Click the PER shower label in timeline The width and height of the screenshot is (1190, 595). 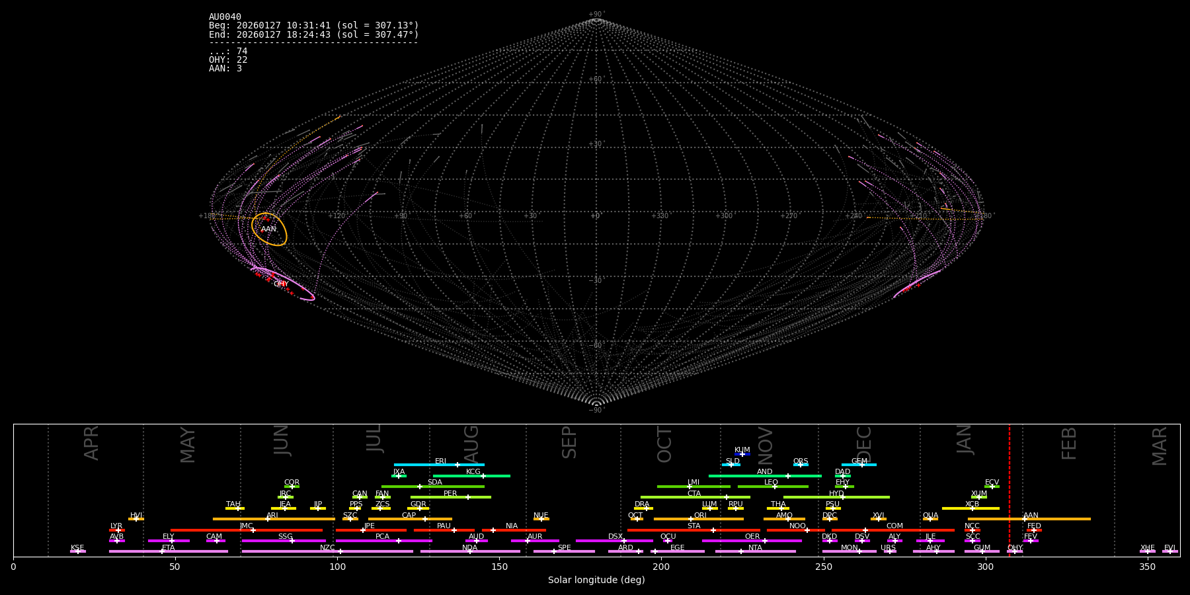[450, 494]
